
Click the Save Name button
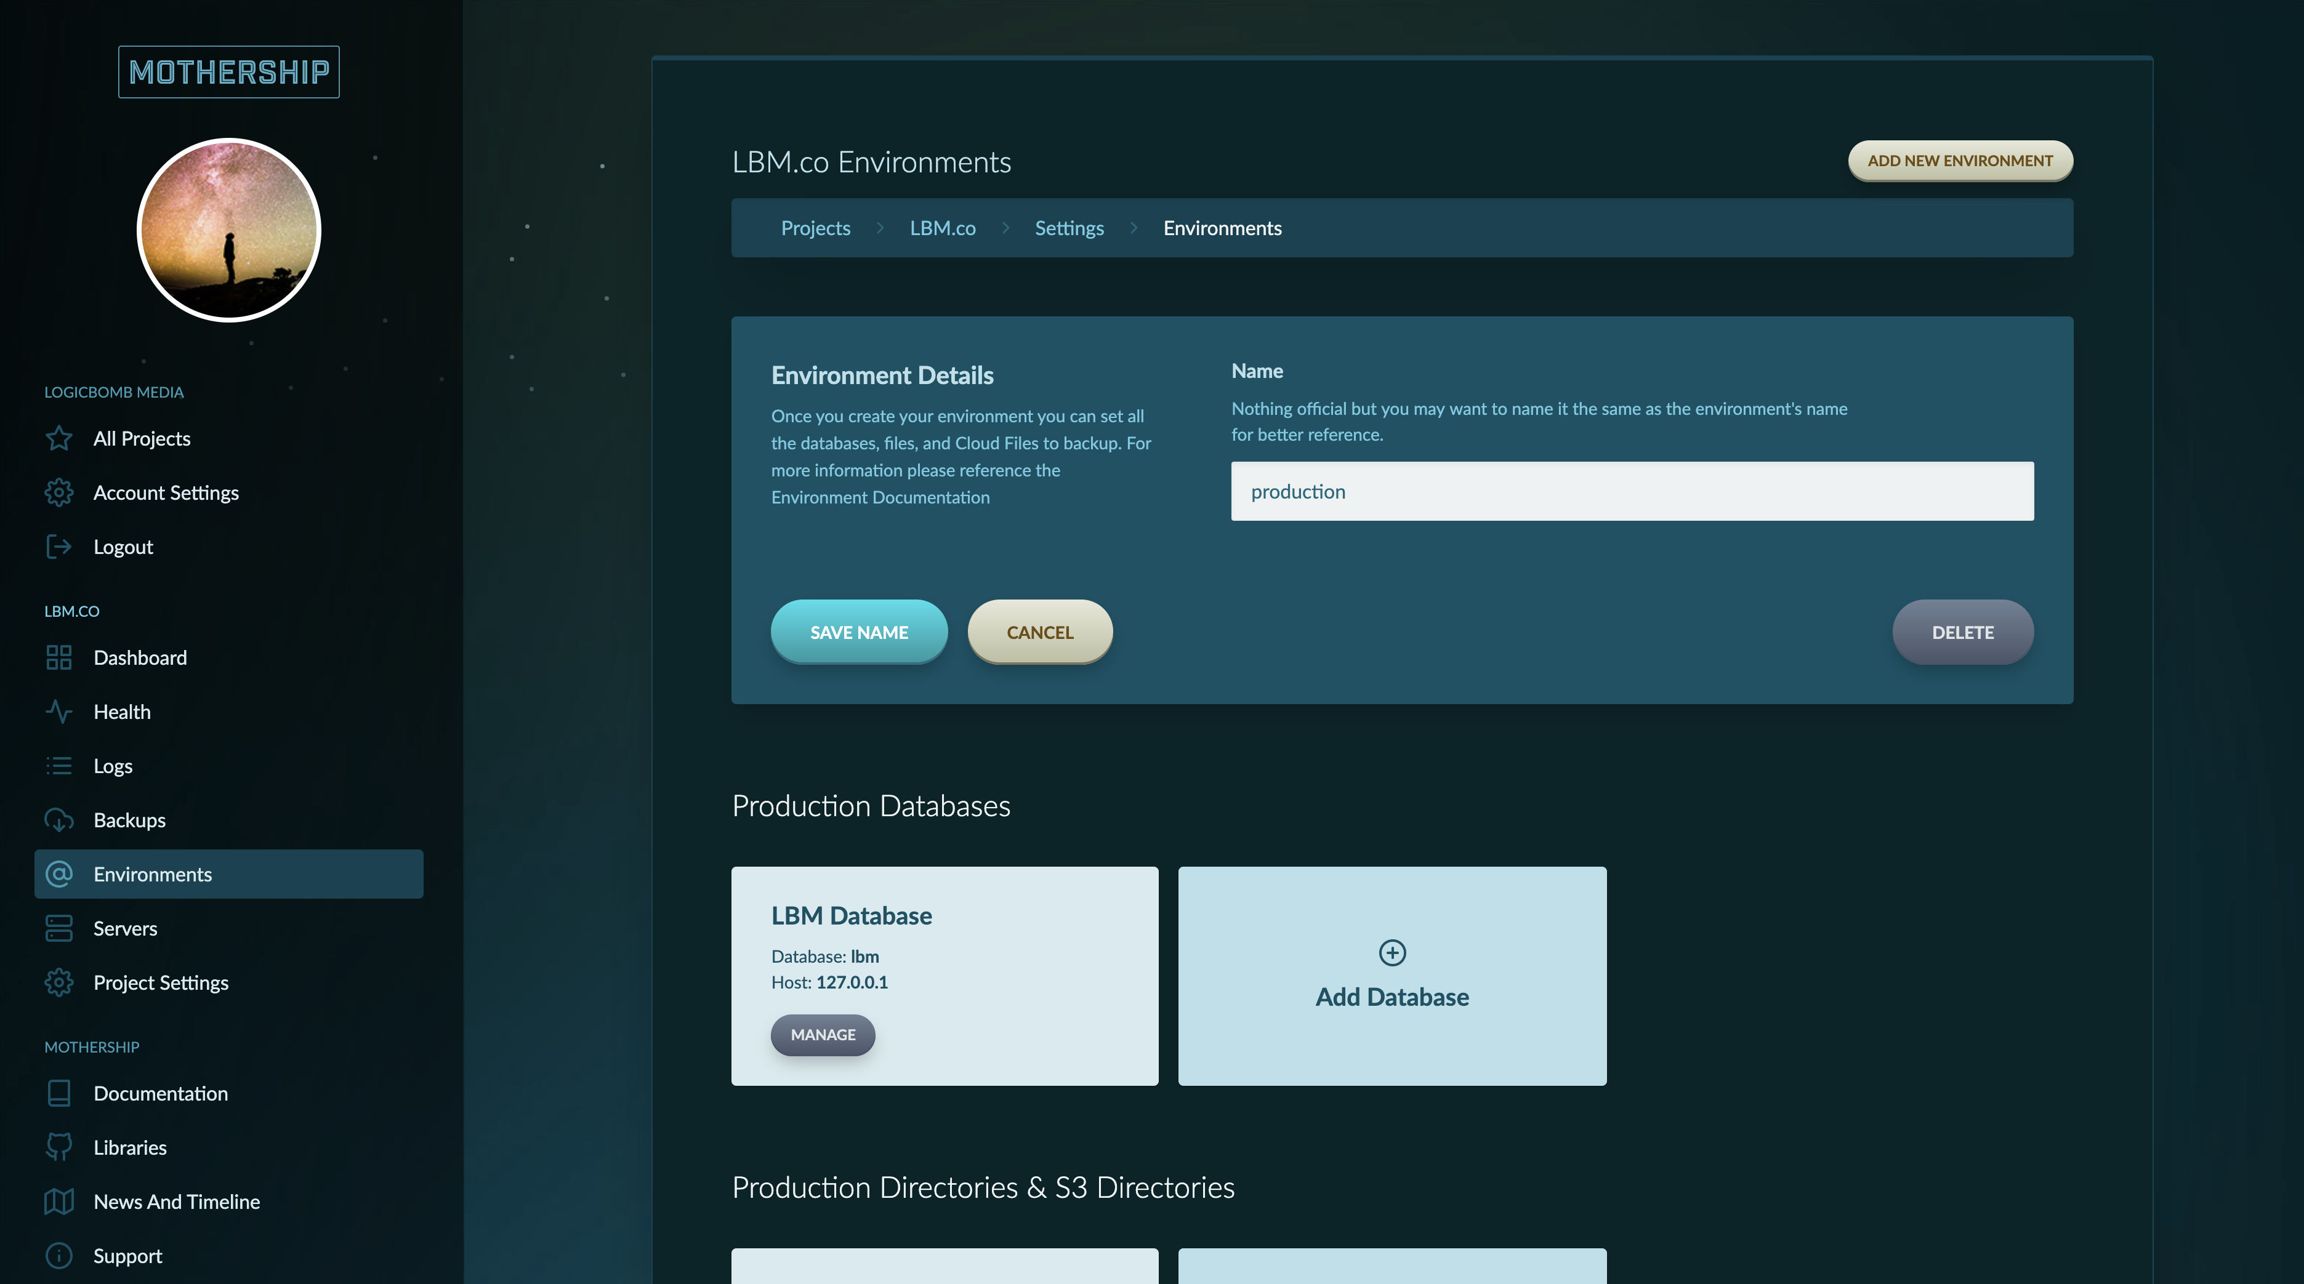pyautogui.click(x=859, y=632)
